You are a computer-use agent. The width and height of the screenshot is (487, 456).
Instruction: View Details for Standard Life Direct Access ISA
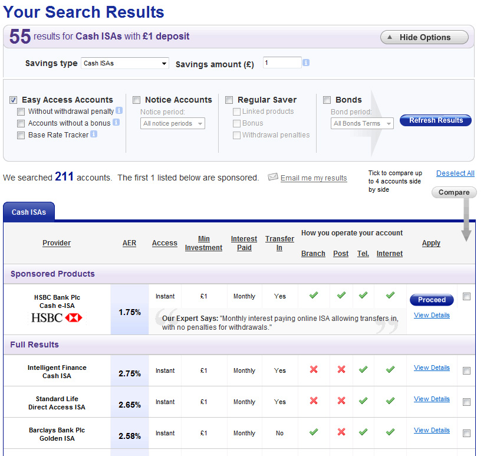pyautogui.click(x=432, y=399)
